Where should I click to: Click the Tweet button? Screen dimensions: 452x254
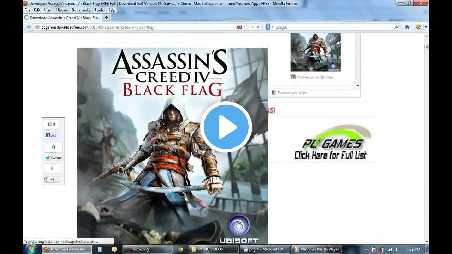pos(53,158)
